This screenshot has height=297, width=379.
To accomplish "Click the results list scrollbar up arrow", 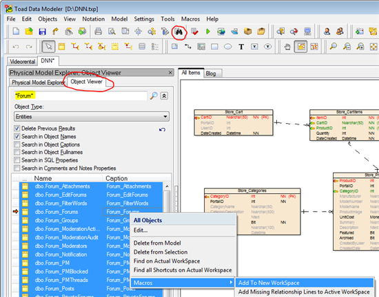I will 167,186.
